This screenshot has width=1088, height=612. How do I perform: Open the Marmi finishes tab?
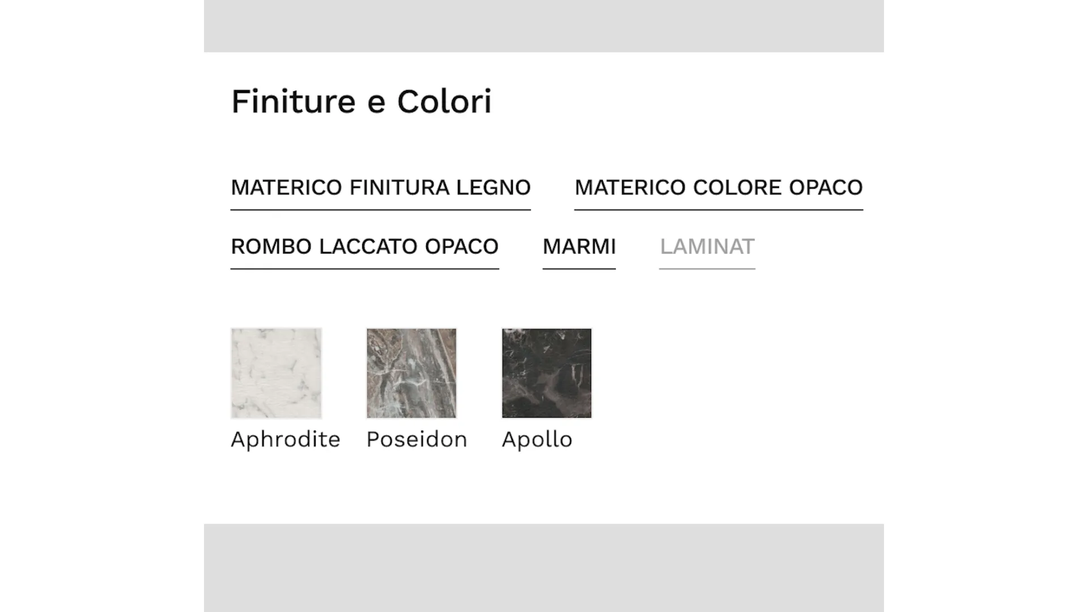[579, 246]
